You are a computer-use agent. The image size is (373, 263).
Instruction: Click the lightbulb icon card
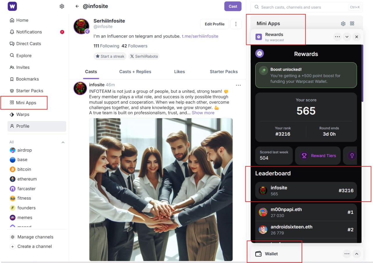point(351,155)
